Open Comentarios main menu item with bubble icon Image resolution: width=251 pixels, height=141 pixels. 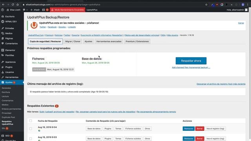12,43
